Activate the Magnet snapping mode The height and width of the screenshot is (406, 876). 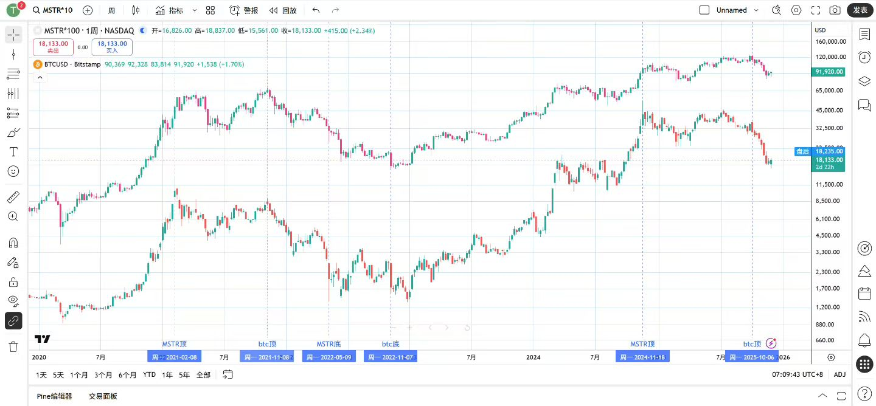click(13, 243)
